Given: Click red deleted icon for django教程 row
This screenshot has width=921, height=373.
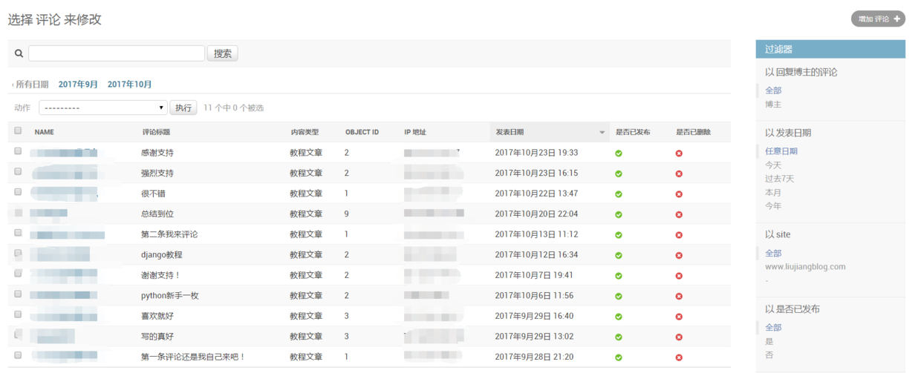Looking at the screenshot, I should 679,255.
